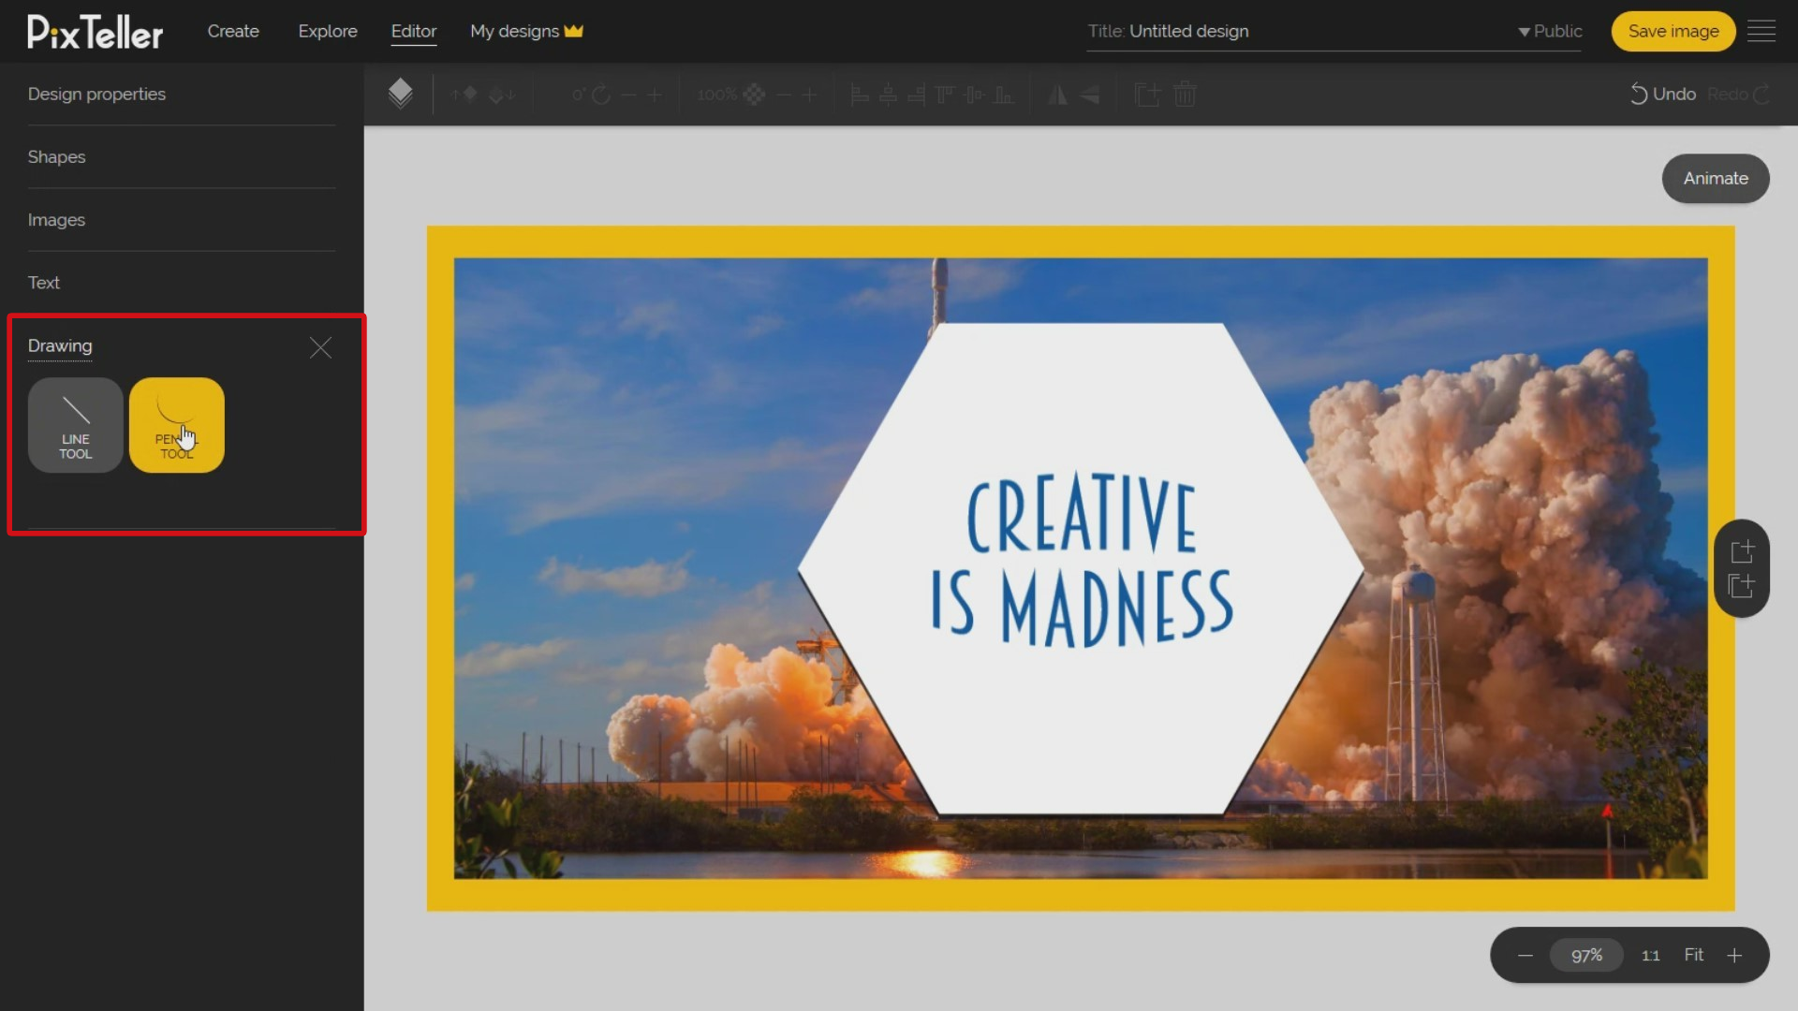Zoom out with bottom minus button
The height and width of the screenshot is (1011, 1798).
(x=1525, y=955)
